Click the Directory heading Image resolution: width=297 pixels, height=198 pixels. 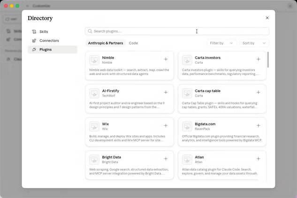tap(40, 18)
